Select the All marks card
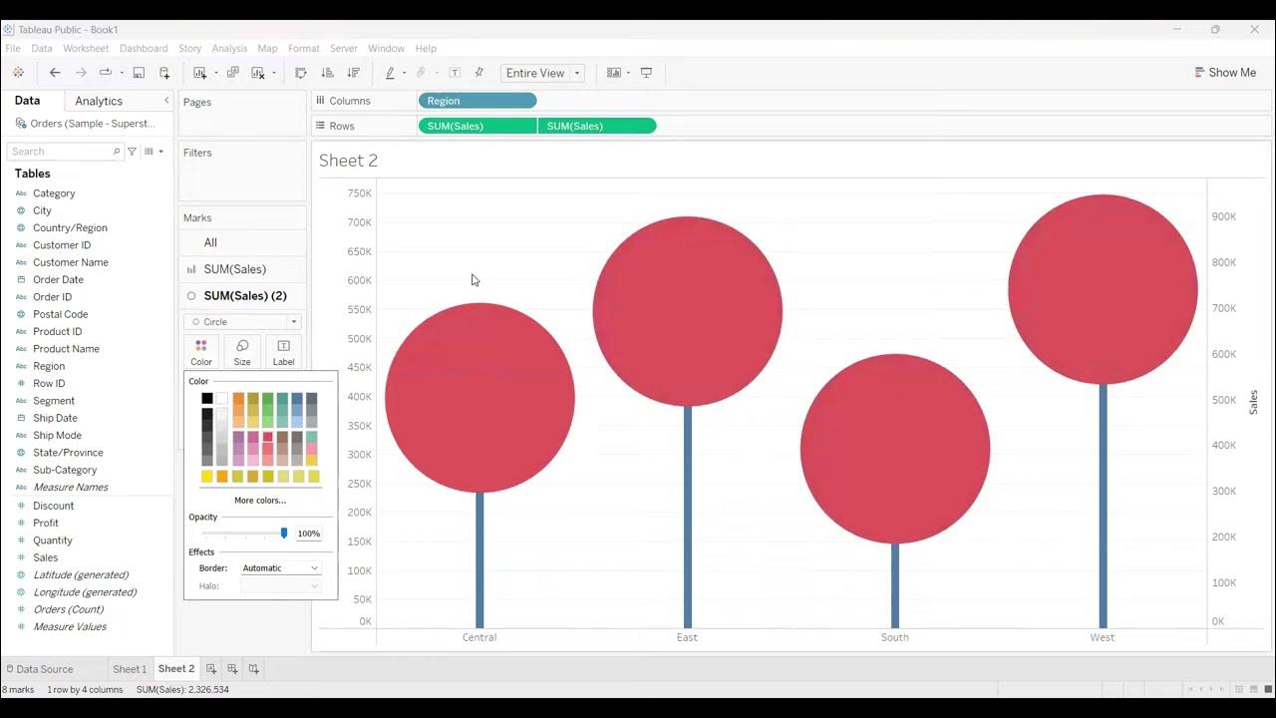 (242, 242)
